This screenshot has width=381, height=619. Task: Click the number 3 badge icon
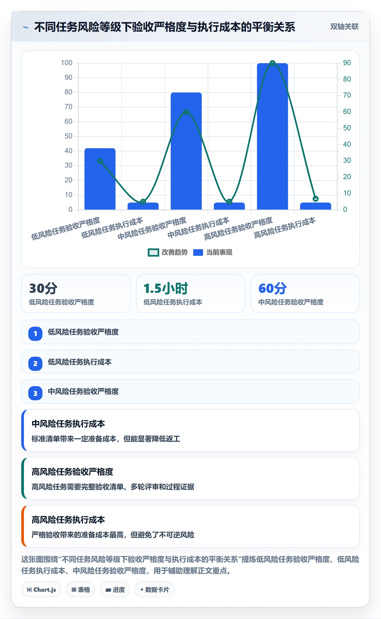click(35, 393)
